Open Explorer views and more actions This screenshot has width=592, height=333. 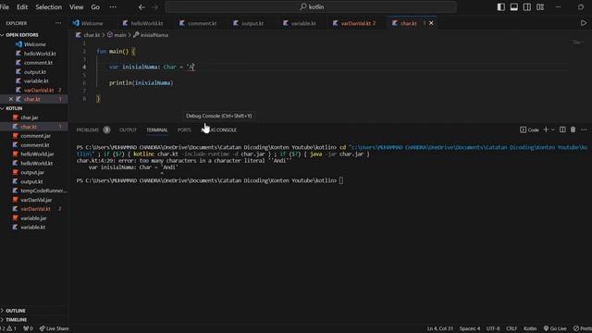coord(58,23)
